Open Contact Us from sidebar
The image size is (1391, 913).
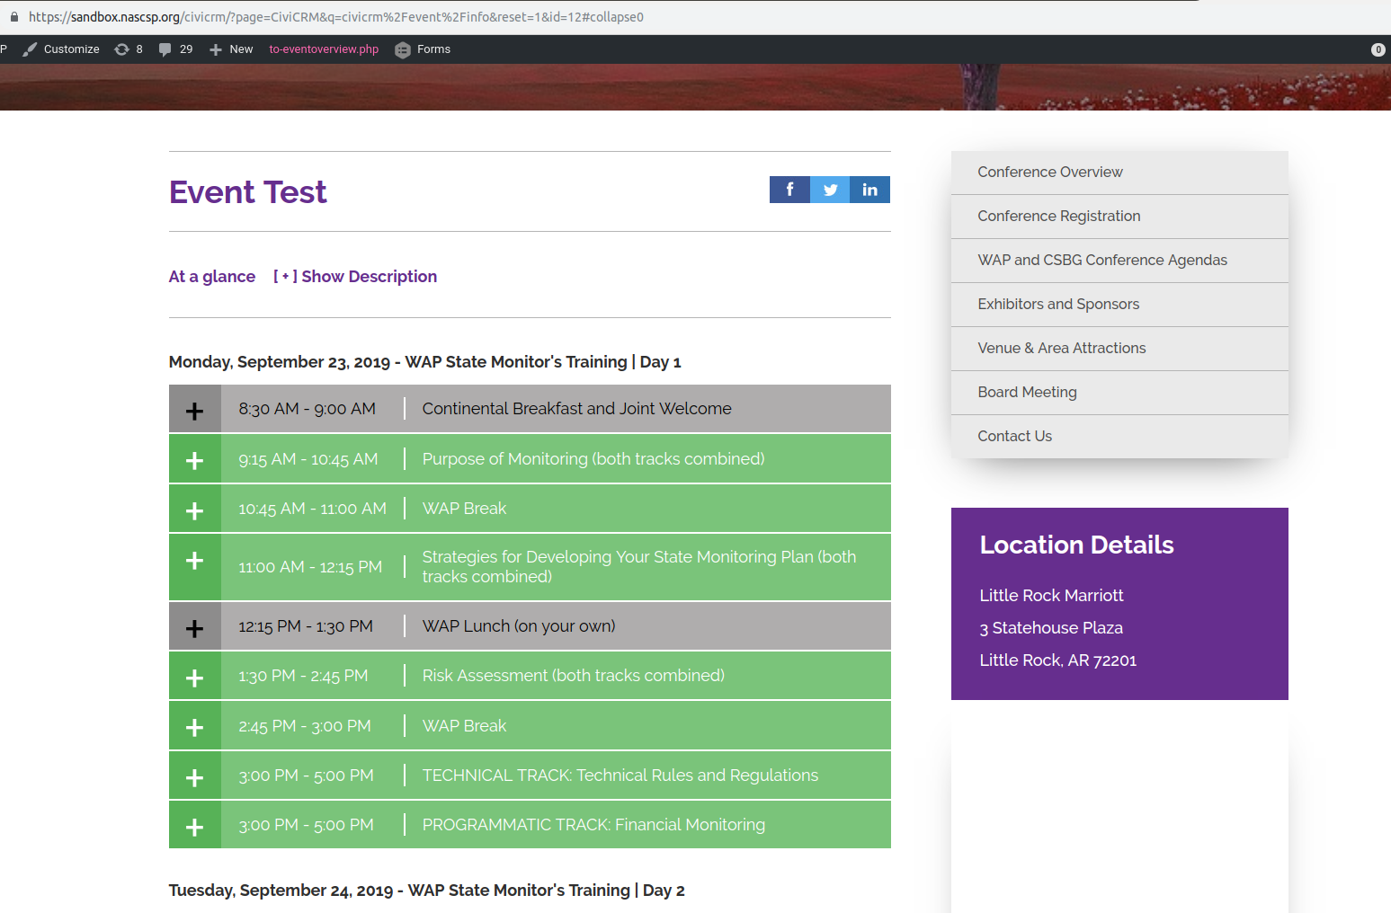click(x=1014, y=437)
